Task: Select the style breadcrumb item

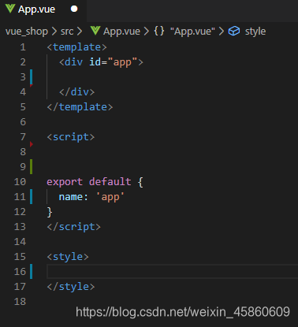Action: 255,32
